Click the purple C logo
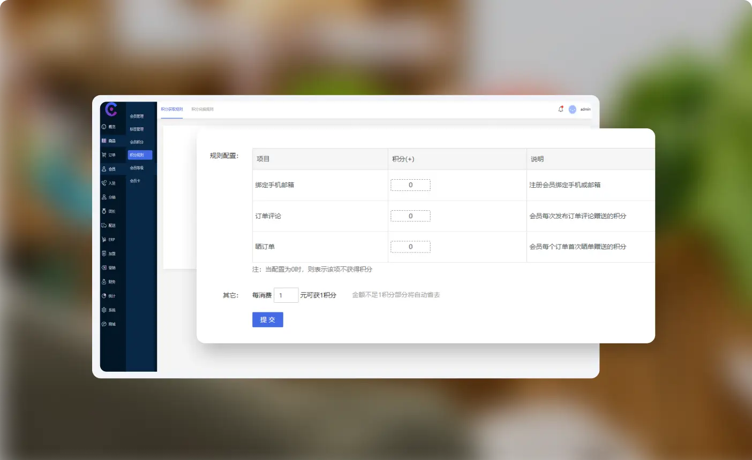The width and height of the screenshot is (752, 460). coord(111,110)
